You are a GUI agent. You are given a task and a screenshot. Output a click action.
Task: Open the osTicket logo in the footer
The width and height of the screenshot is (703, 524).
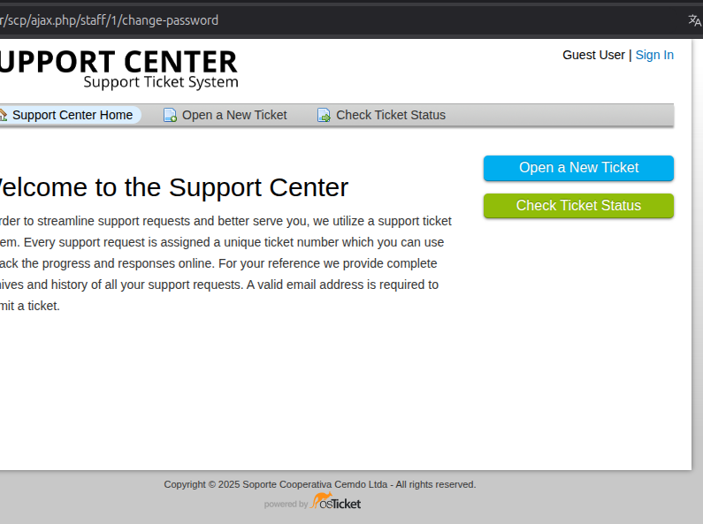point(336,503)
